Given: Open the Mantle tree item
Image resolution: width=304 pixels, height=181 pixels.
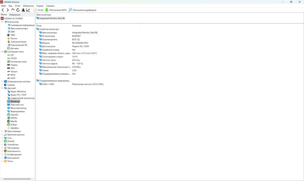Looking at the screenshot, I should pyautogui.click(x=12, y=121).
